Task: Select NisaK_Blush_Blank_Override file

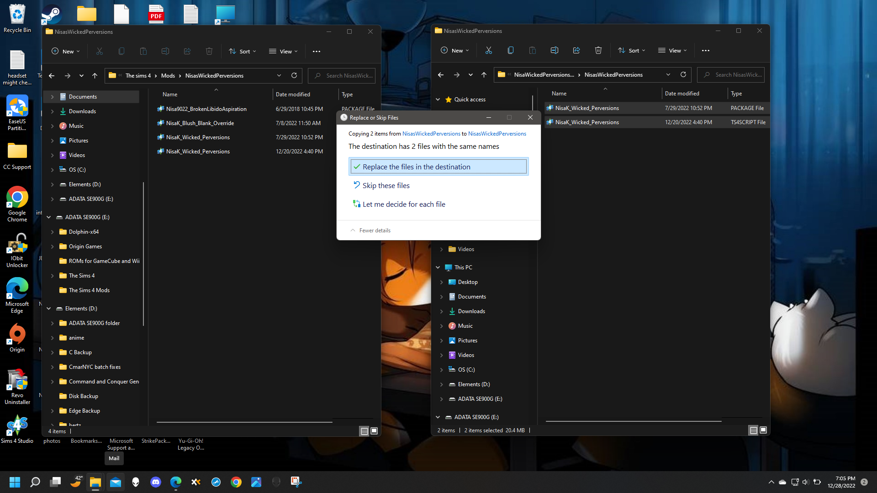Action: (200, 123)
